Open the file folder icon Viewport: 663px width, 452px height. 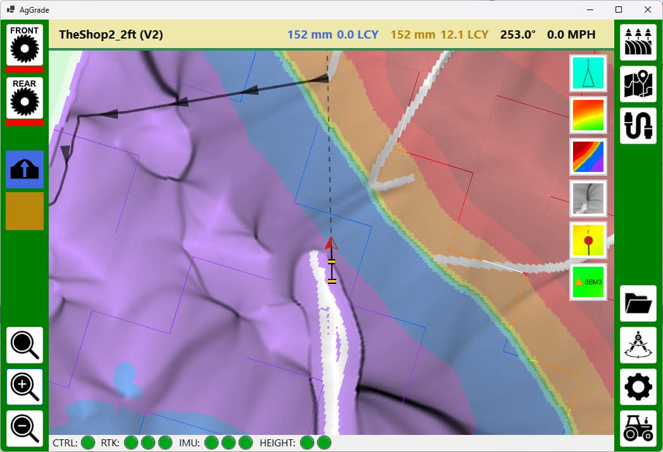638,303
